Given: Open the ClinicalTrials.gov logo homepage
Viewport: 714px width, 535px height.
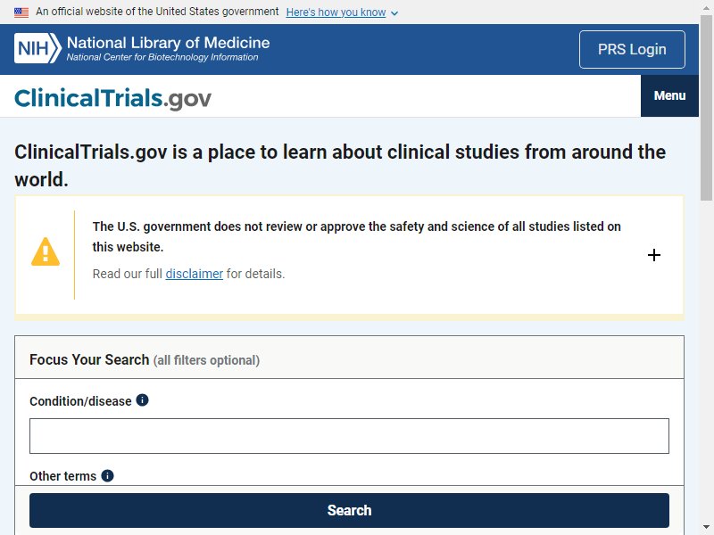Looking at the screenshot, I should tap(112, 98).
